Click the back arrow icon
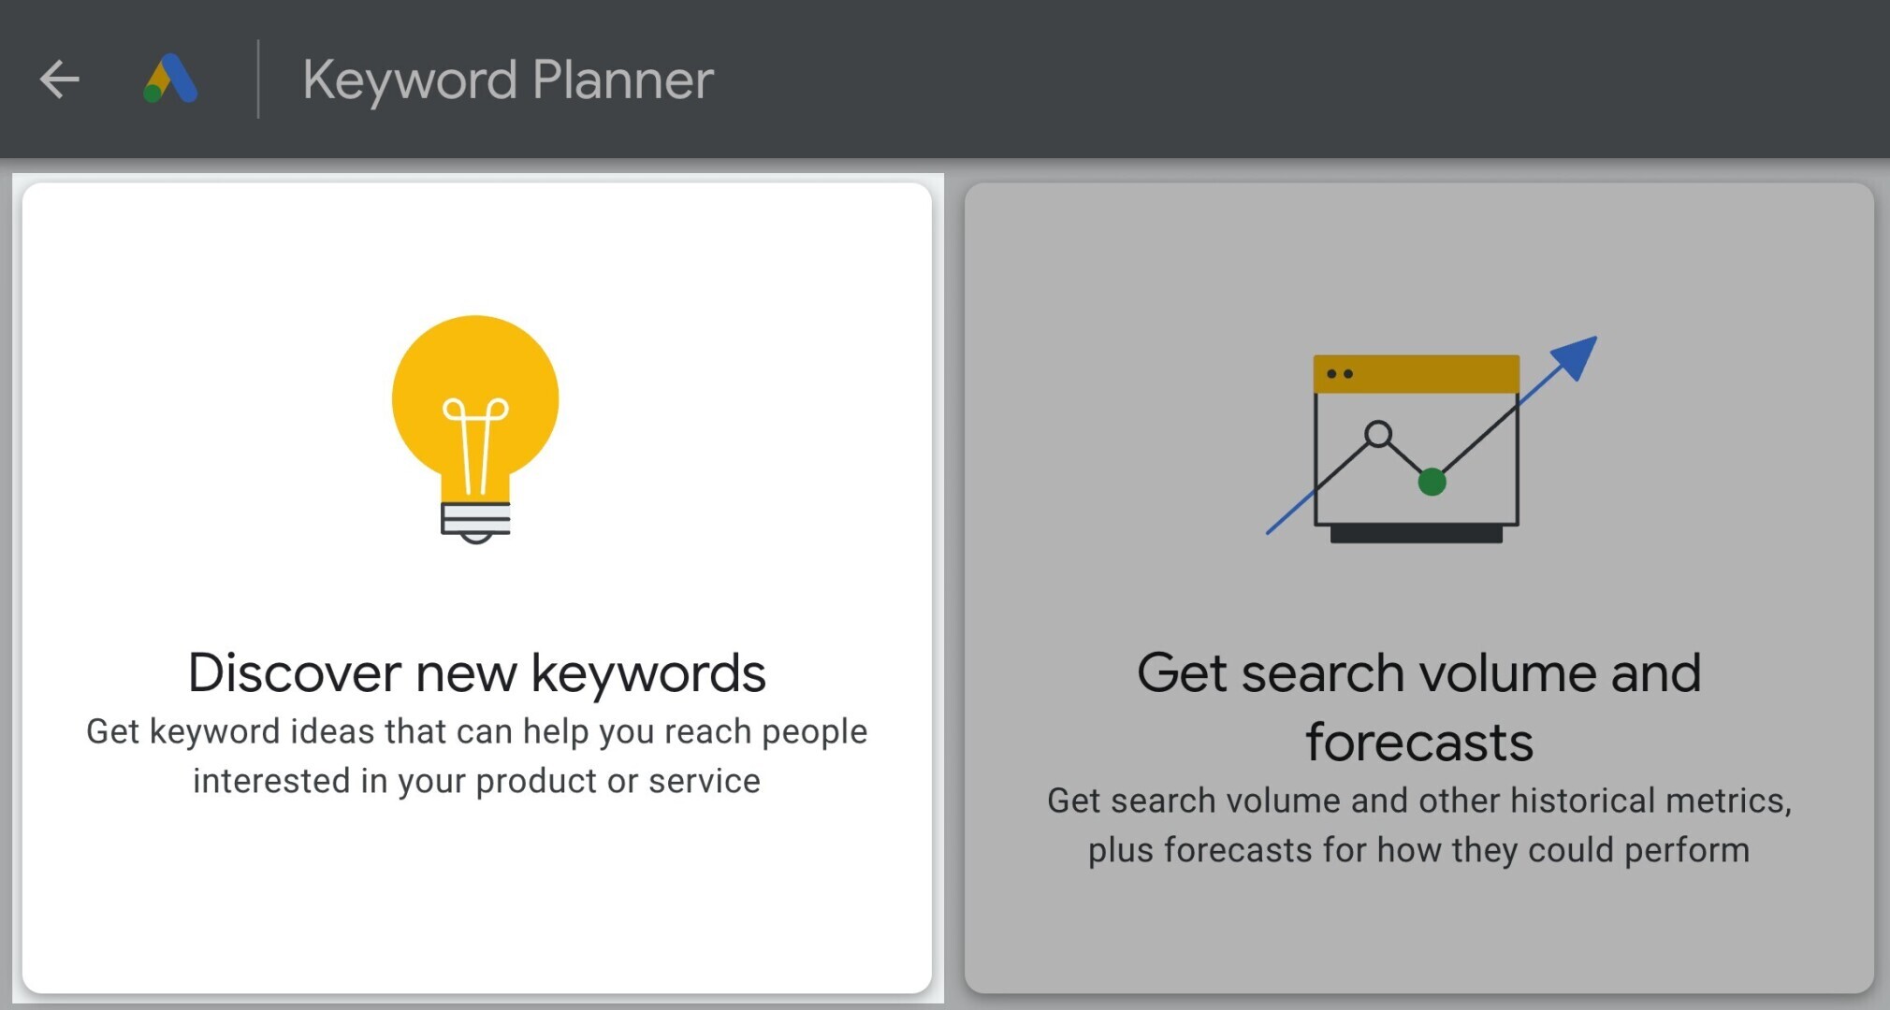 click(x=59, y=79)
